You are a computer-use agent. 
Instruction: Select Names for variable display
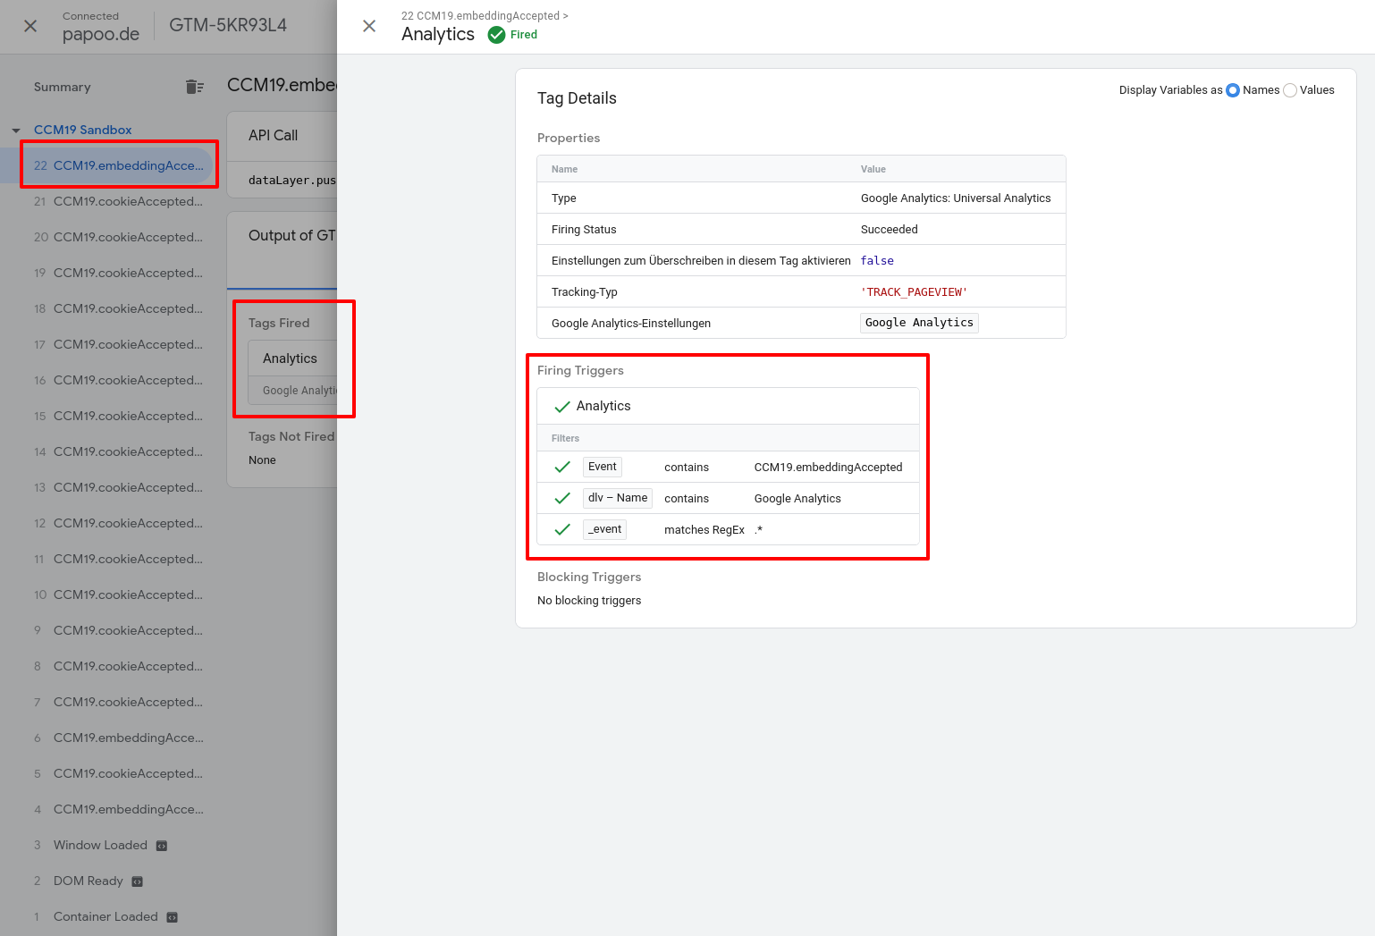(x=1233, y=90)
